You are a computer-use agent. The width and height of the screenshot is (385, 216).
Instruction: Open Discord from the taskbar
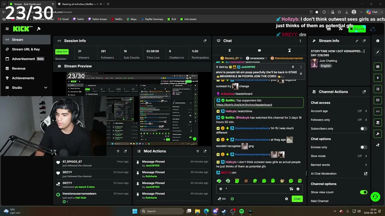click(215, 211)
